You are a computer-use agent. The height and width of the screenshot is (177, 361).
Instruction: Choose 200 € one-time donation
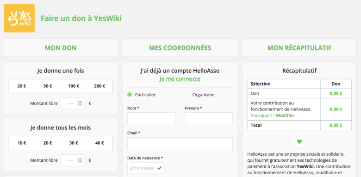(x=100, y=86)
